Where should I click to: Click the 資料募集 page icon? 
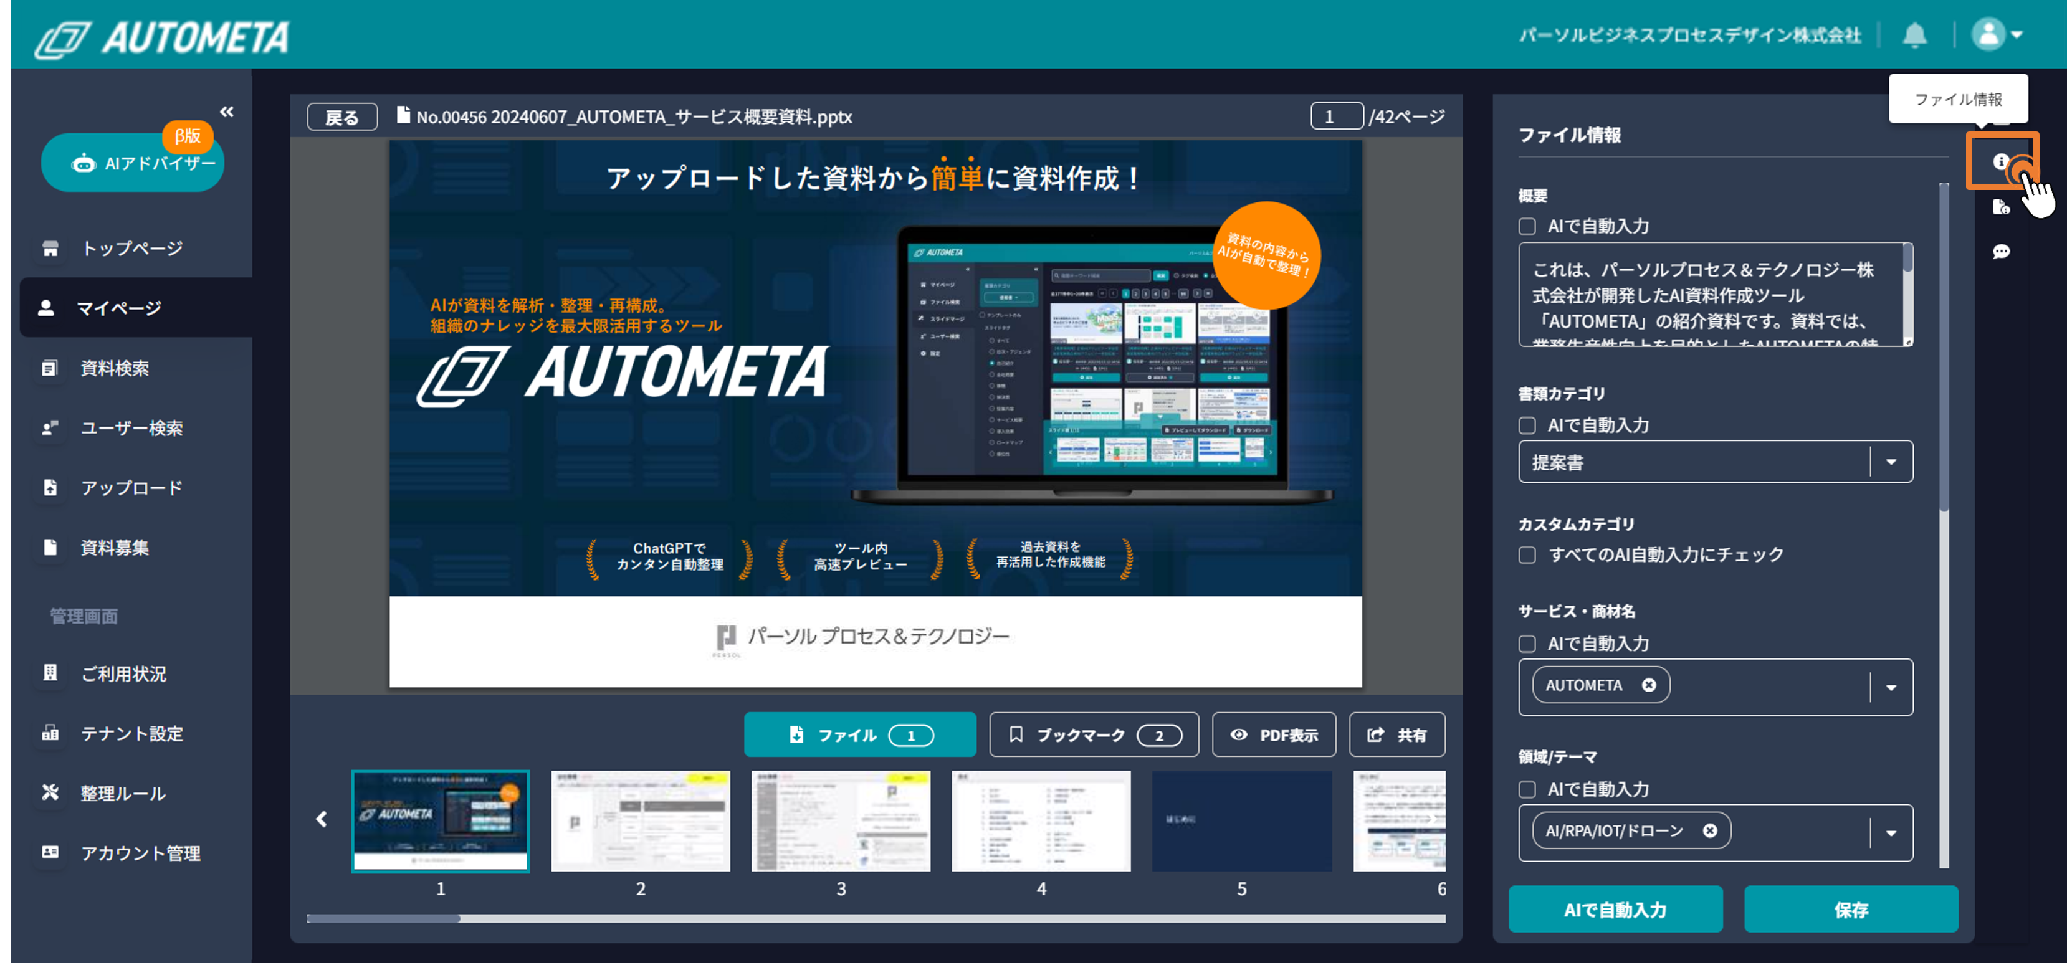pos(50,548)
